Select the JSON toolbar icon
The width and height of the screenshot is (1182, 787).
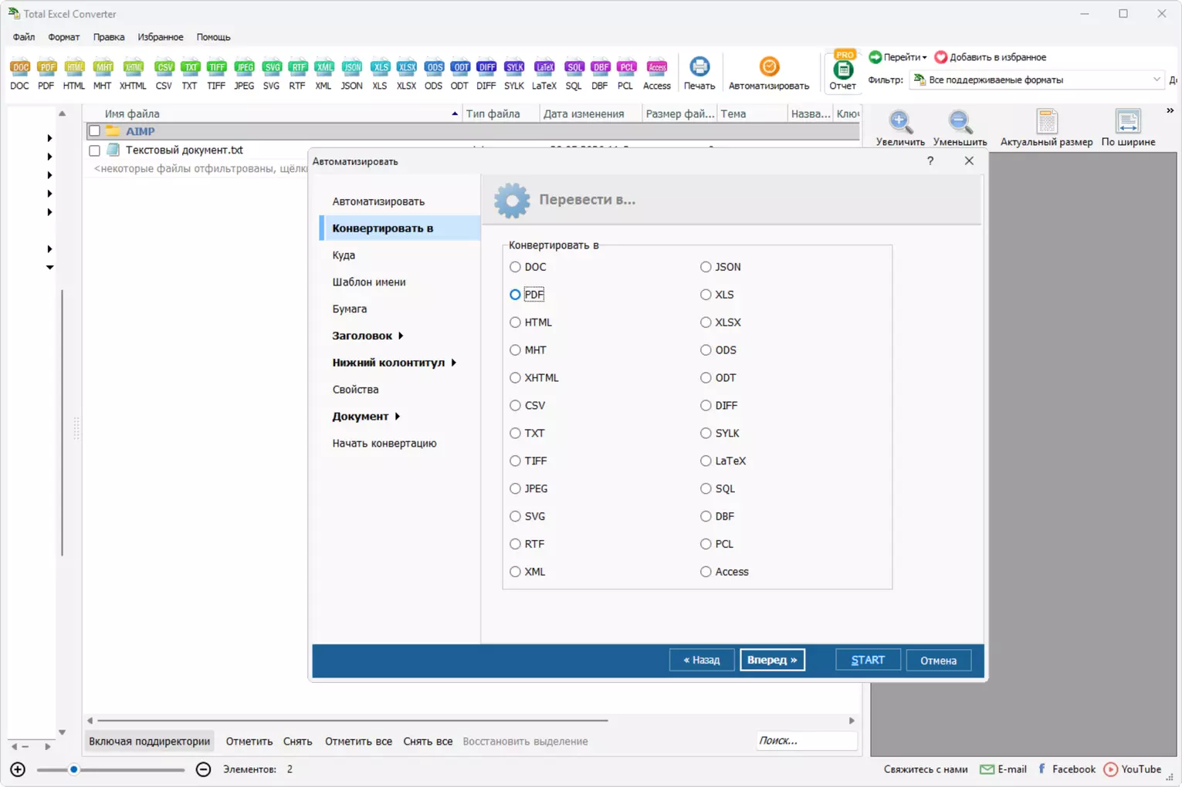(352, 74)
